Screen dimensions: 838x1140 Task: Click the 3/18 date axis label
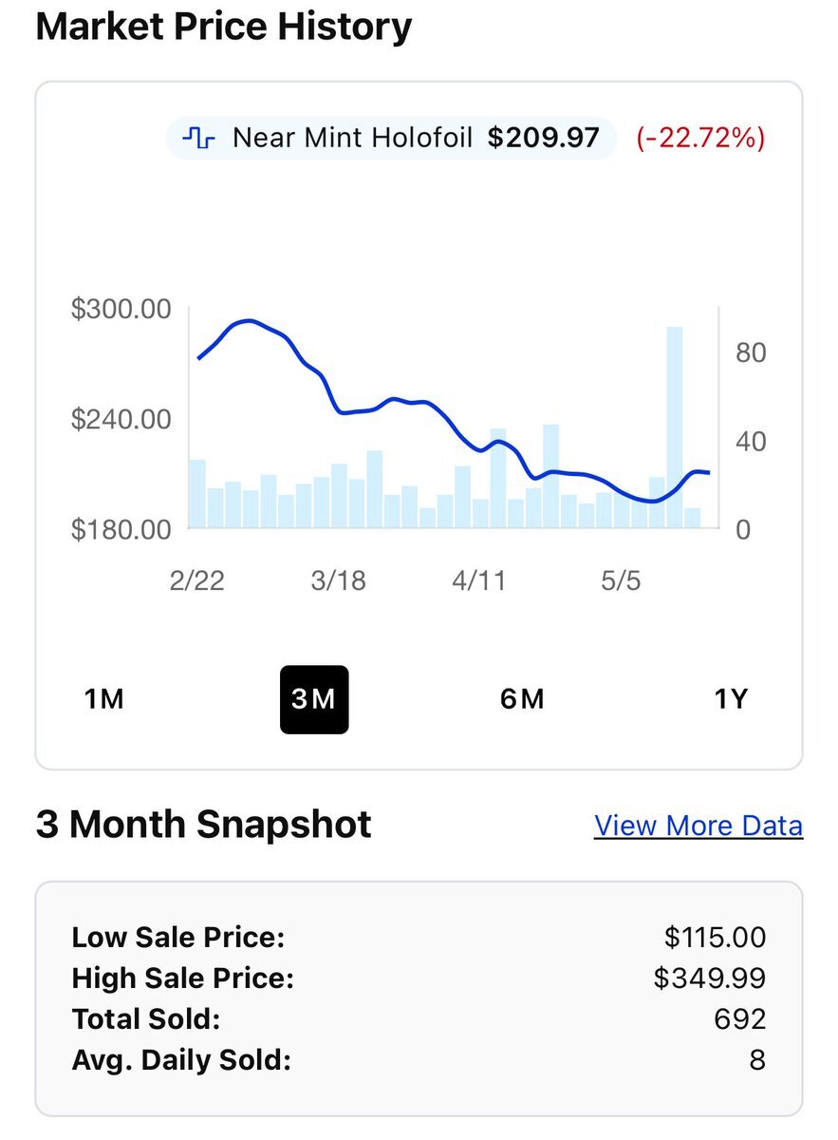338,580
